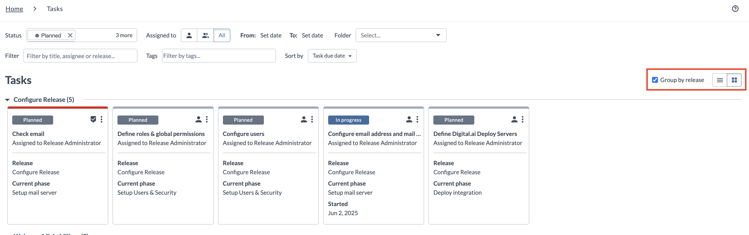Screen dimensions: 749x235
Task: Click Planned badge on Check email card
Action: pos(33,120)
